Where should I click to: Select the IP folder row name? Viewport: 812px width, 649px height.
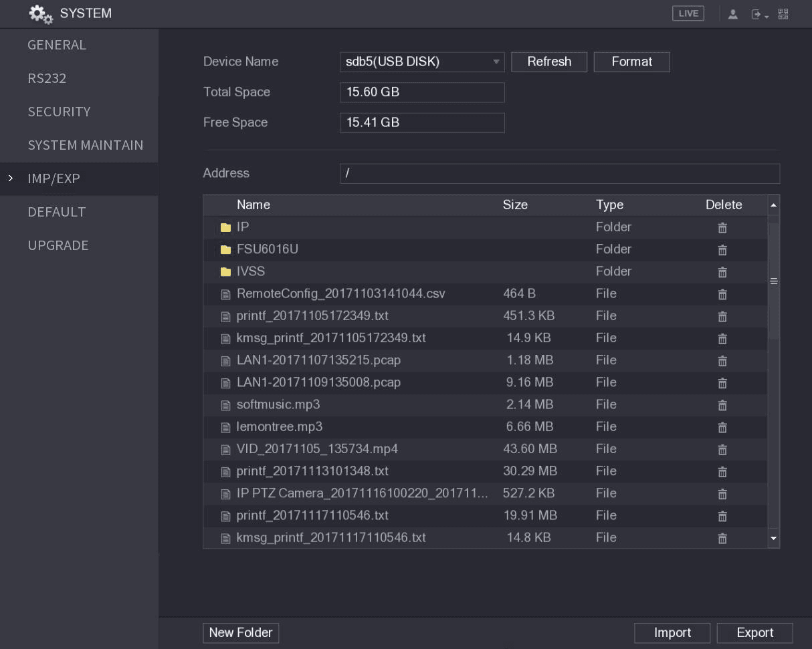point(243,227)
